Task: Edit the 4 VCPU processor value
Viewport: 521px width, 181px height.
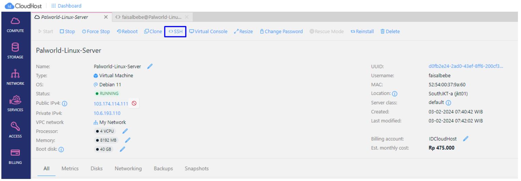Action: [x=125, y=131]
